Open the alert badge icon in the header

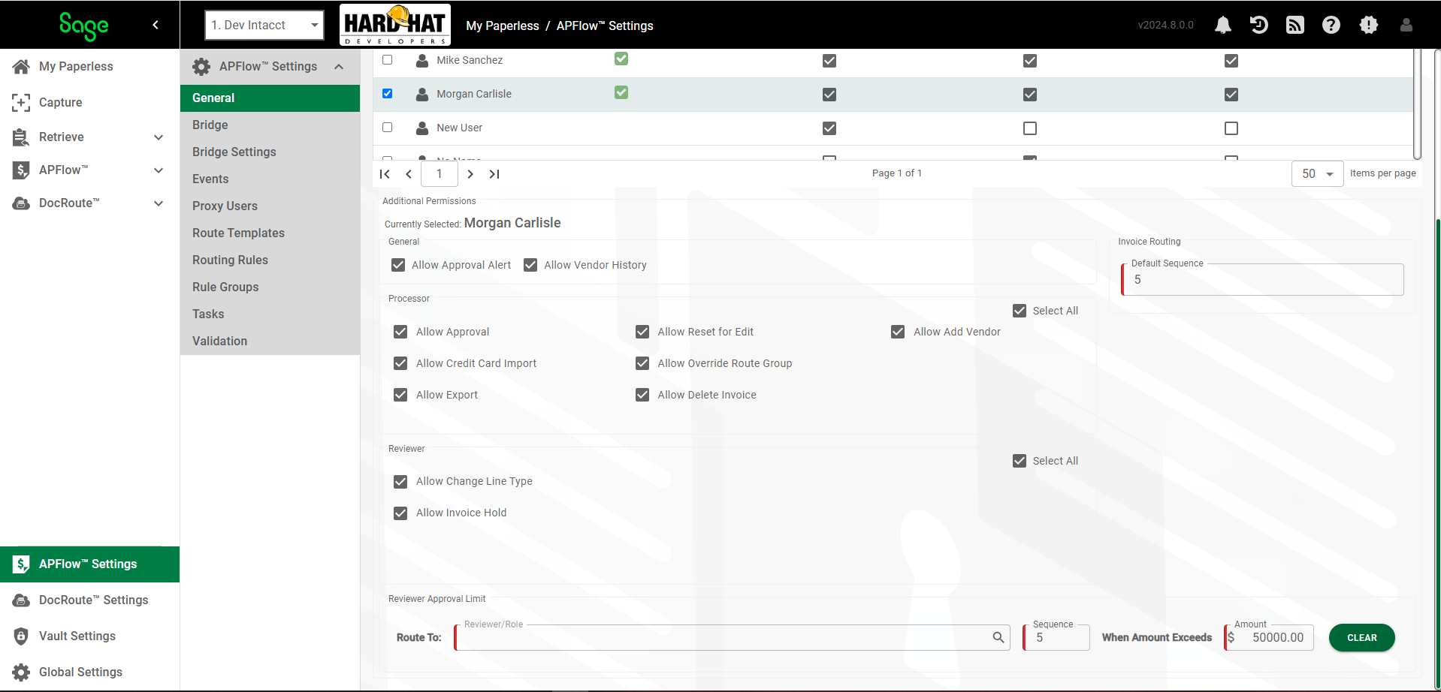pyautogui.click(x=1369, y=25)
